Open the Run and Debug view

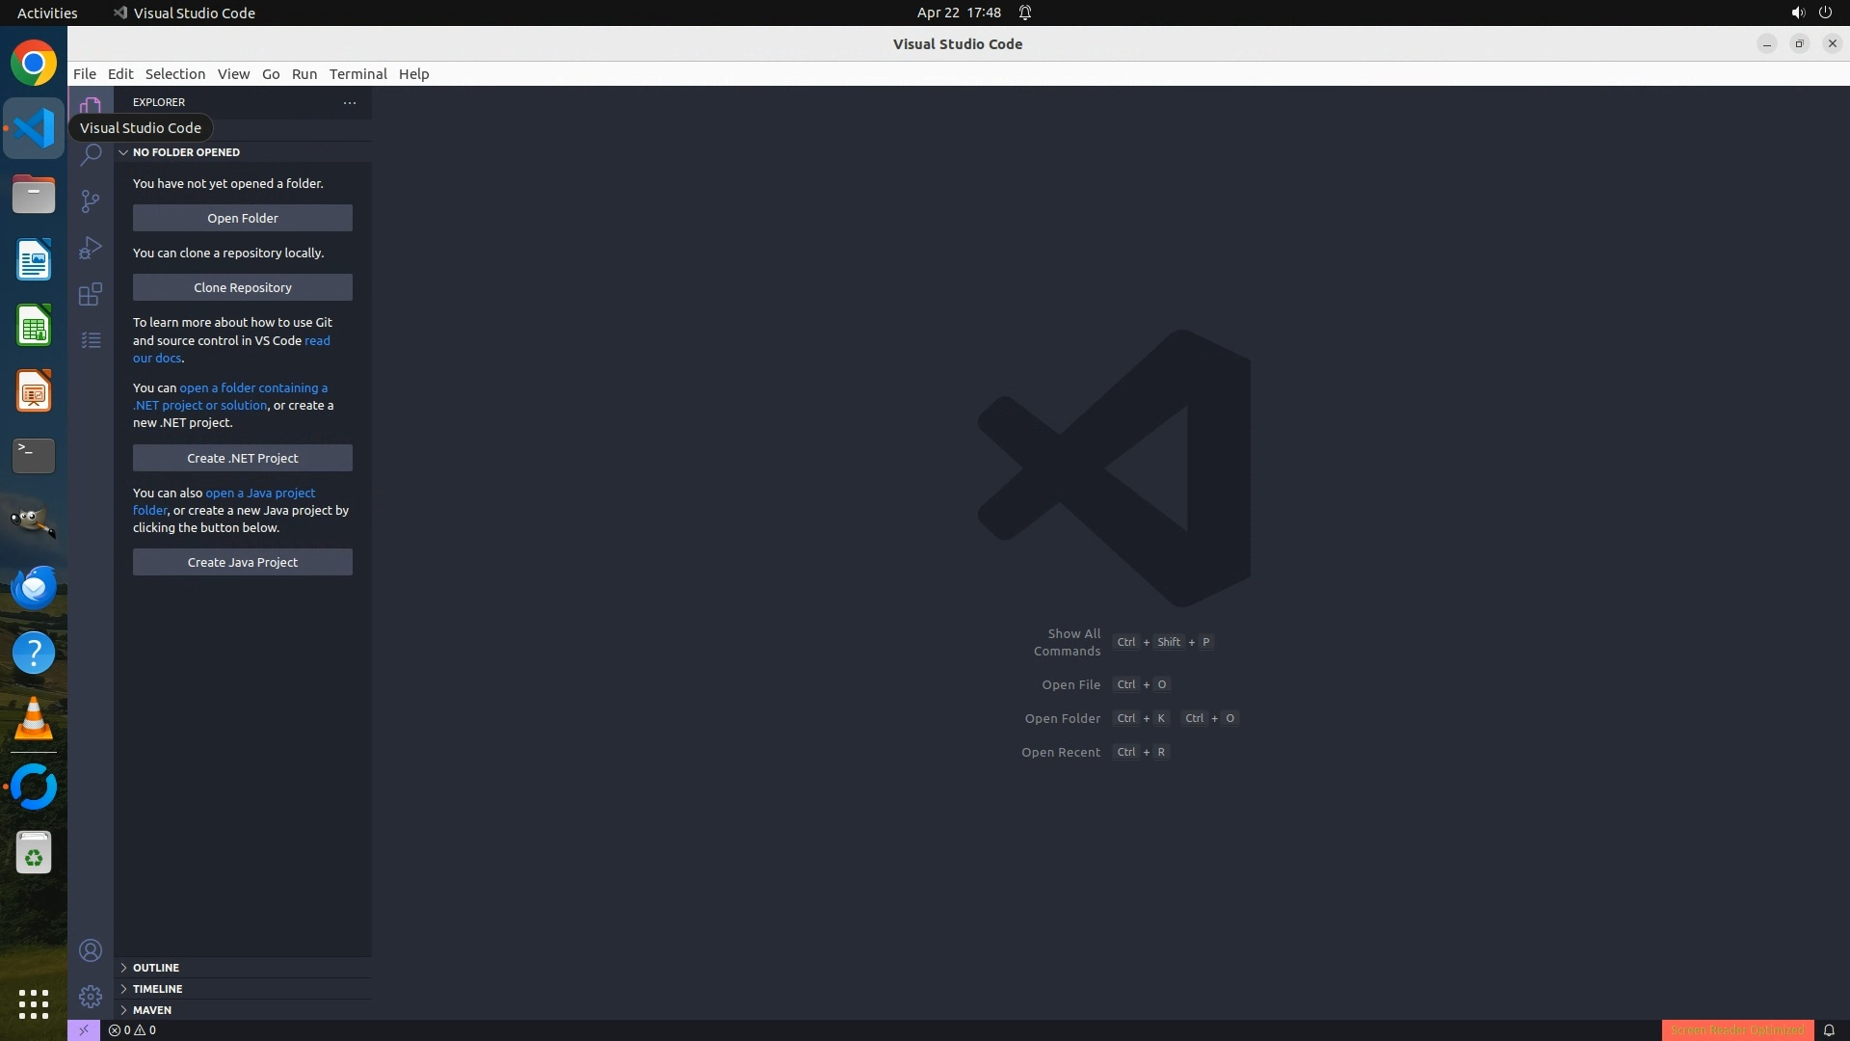click(91, 248)
